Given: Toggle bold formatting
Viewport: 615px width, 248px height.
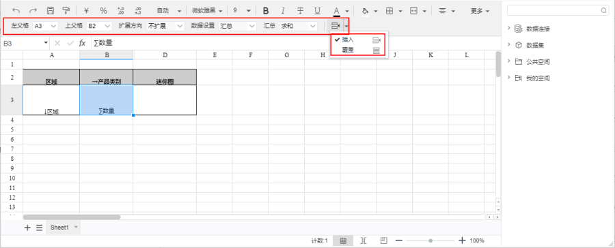Looking at the screenshot, I should click(266, 11).
